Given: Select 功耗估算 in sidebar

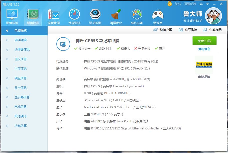Looking at the screenshot, I should coord(25,126).
